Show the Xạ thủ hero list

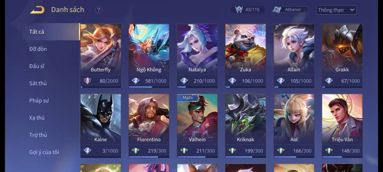(37, 118)
